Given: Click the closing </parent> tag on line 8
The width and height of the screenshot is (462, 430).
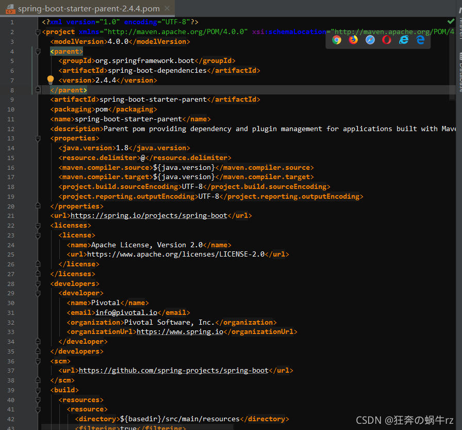Looking at the screenshot, I should (69, 90).
